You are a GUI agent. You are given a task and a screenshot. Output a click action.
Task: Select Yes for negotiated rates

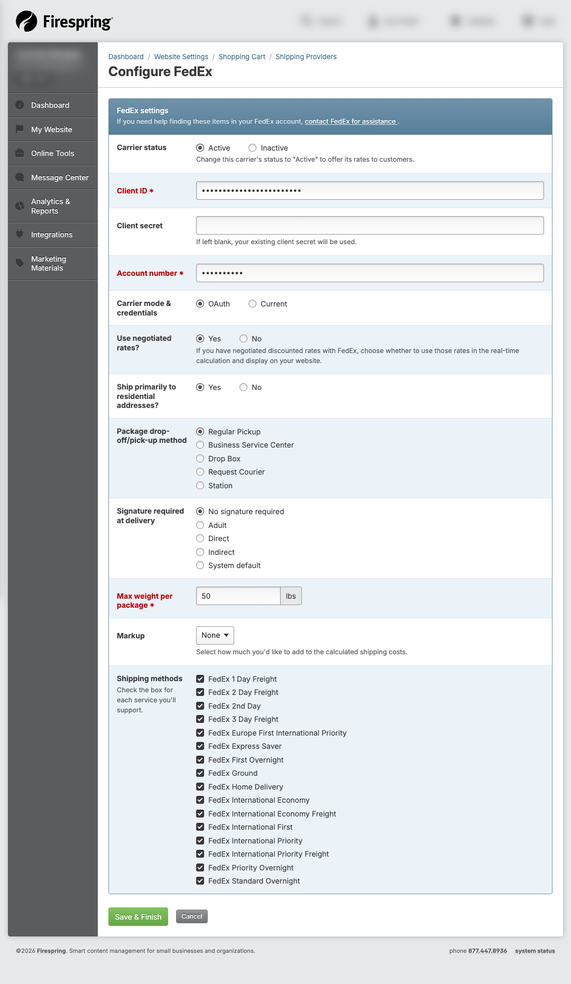[200, 339]
